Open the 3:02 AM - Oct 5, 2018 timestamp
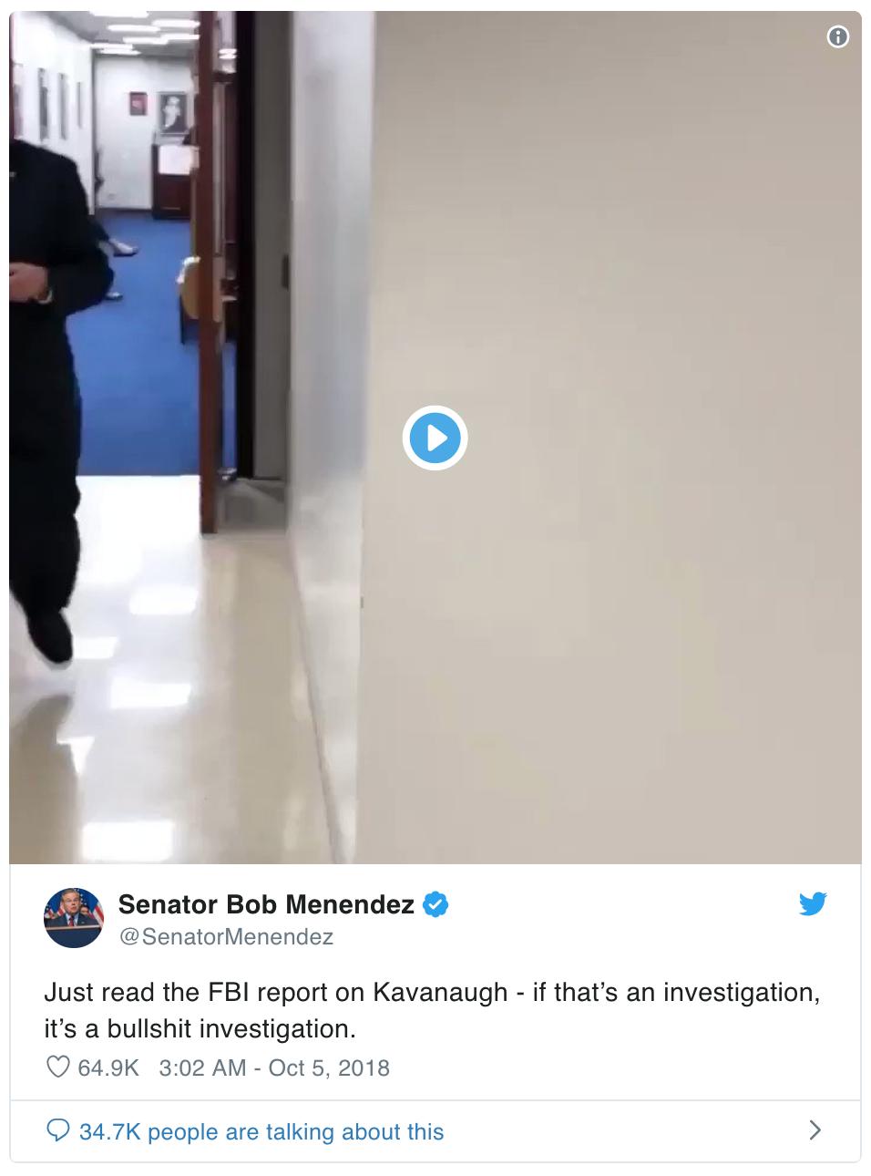Image resolution: width=871 pixels, height=1176 pixels. pos(274,1068)
